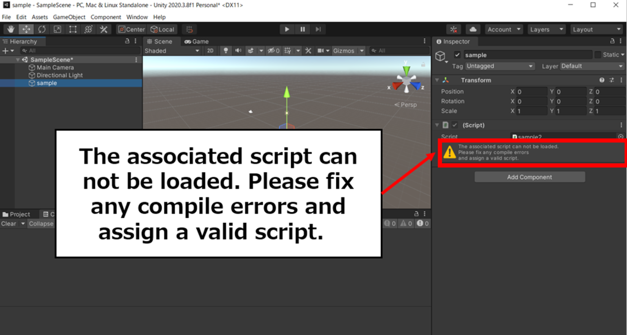Select Main Camera in Hierarchy
Image resolution: width=627 pixels, height=335 pixels.
point(55,67)
